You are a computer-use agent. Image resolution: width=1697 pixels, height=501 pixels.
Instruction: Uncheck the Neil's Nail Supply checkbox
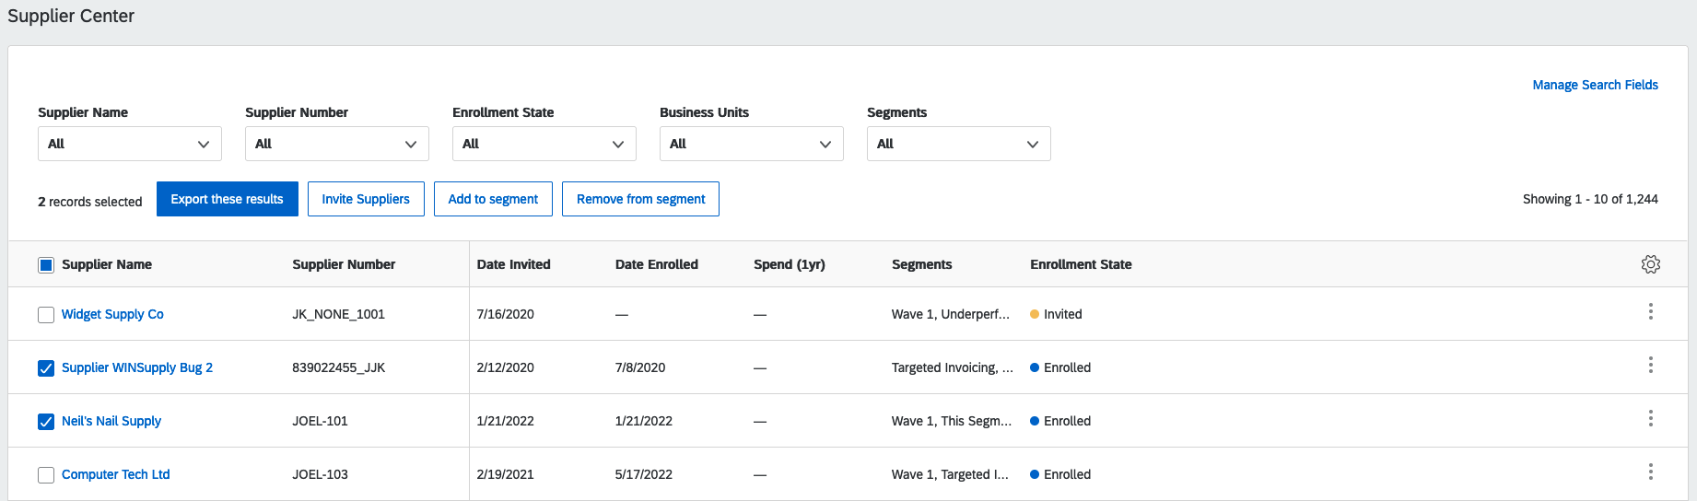46,422
